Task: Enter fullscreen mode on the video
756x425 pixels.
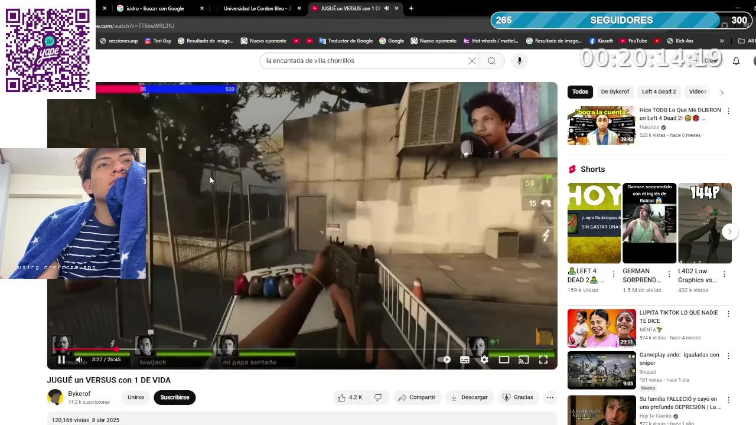Action: click(543, 359)
